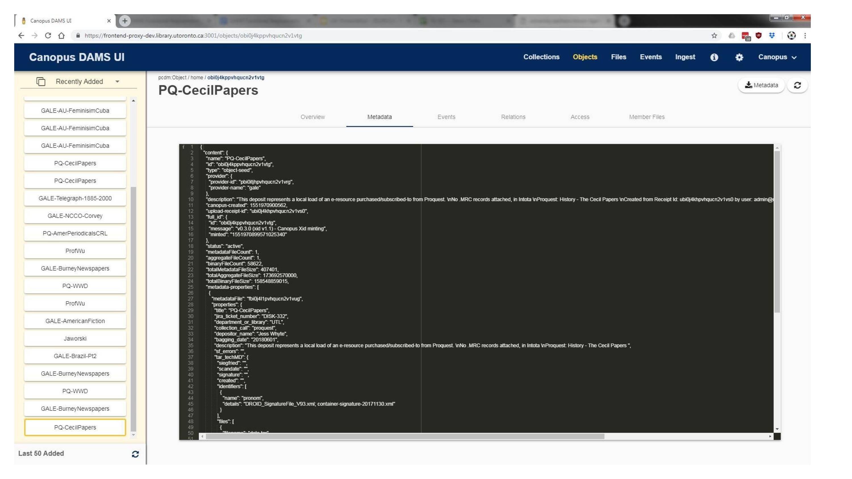Expand the Canopus user dropdown
Viewport: 852px width, 479px height.
click(777, 57)
